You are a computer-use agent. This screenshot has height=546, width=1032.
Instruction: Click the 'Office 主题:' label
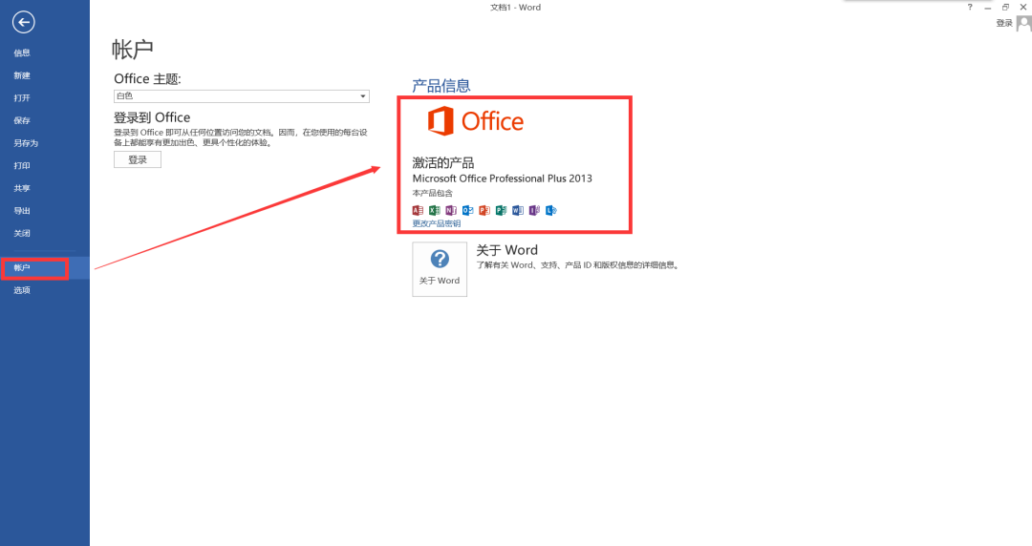(x=147, y=79)
